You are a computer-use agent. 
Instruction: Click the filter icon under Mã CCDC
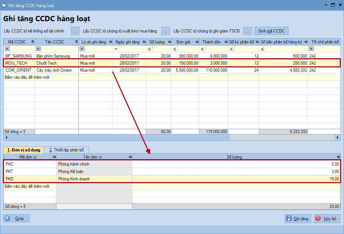click(7, 49)
